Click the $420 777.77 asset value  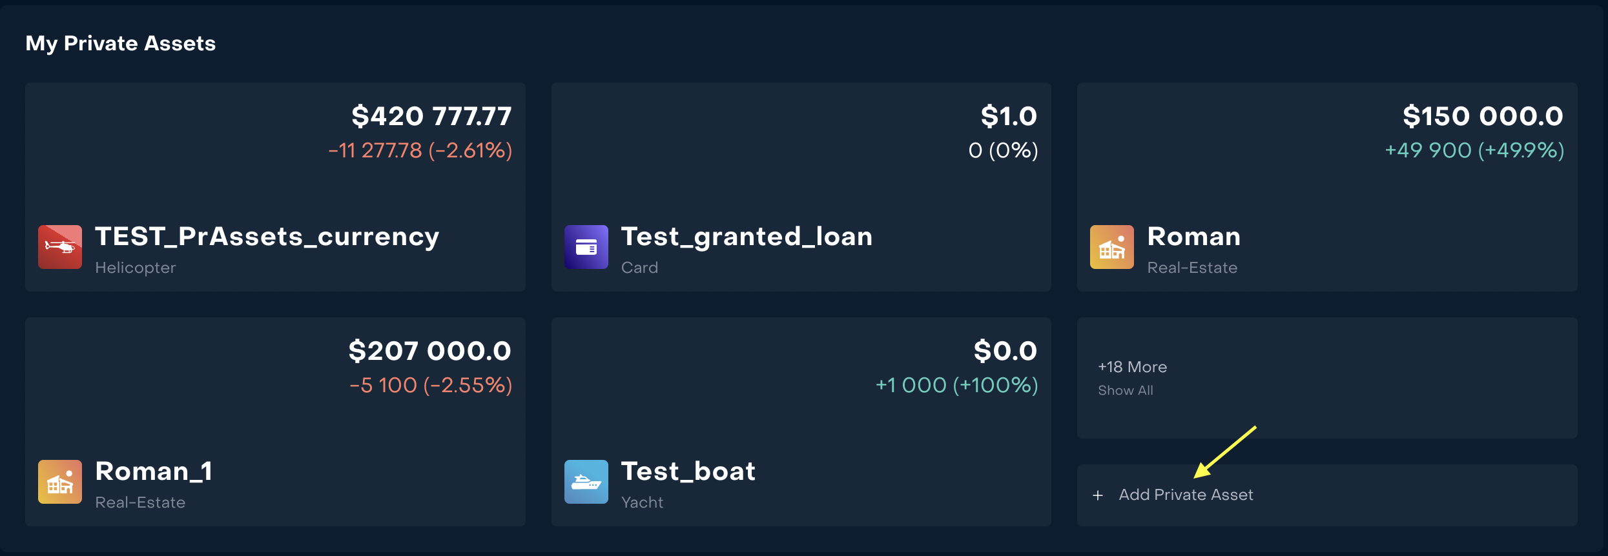(x=431, y=117)
